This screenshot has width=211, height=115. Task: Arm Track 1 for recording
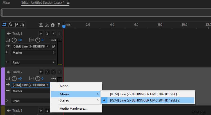click(53, 33)
